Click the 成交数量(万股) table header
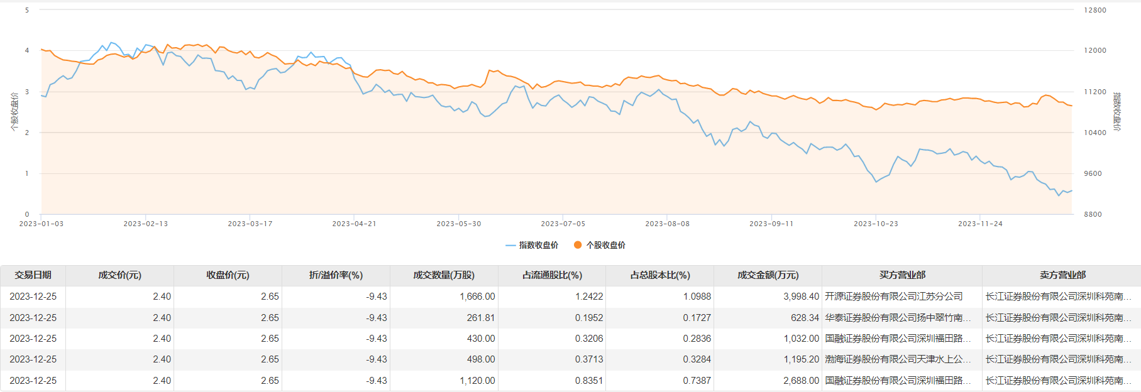 [444, 275]
